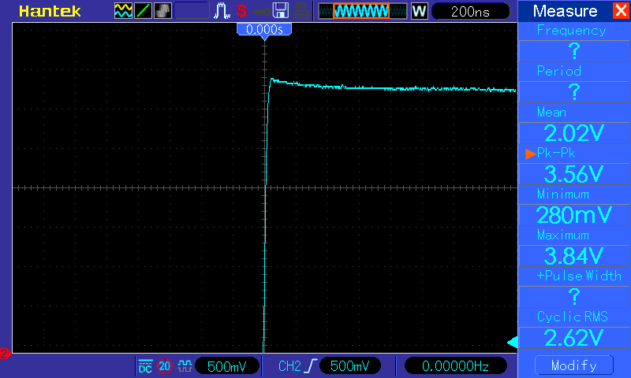Screen dimensions: 631x378
Task: Click the Cyclic RMS value 2.62V
Action: [x=574, y=338]
